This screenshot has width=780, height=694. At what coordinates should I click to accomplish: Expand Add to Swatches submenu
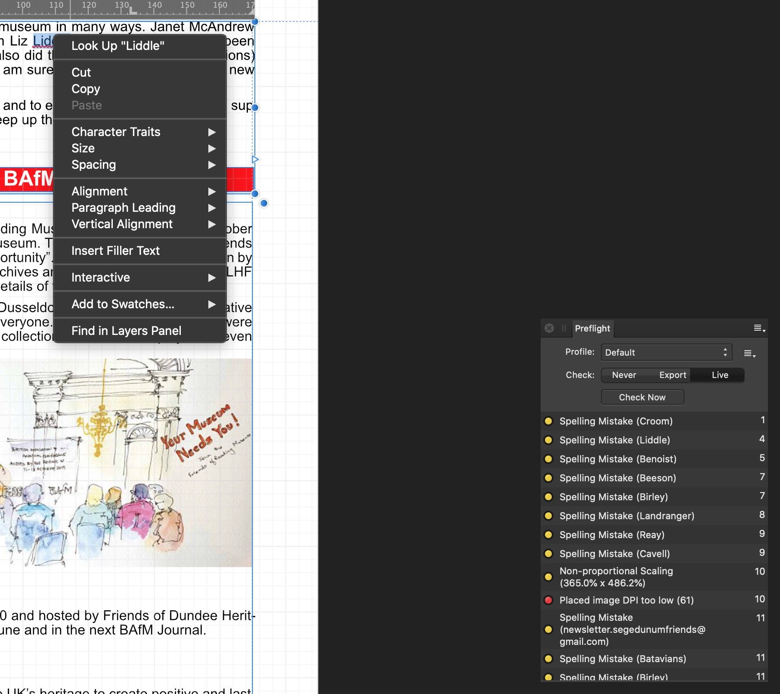click(x=140, y=304)
